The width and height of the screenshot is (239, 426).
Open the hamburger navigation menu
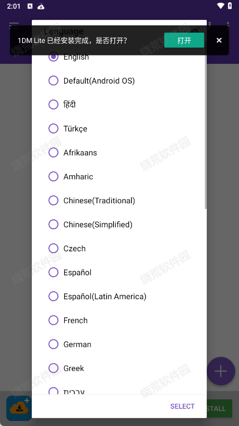tap(13, 26)
